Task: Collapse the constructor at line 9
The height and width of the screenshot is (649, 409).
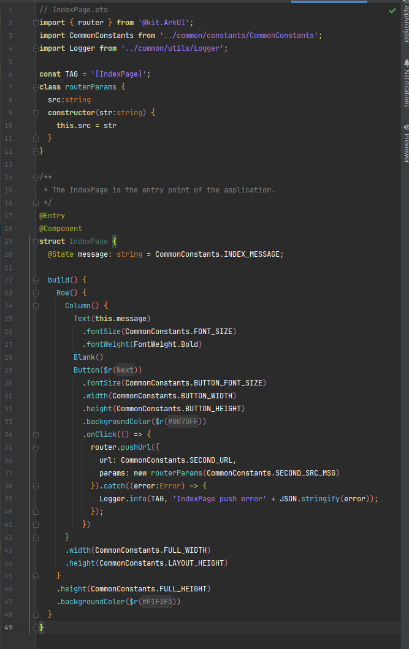Action: (x=36, y=113)
